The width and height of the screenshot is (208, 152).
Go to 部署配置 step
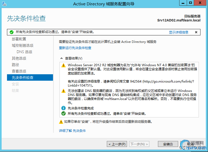click(19, 39)
